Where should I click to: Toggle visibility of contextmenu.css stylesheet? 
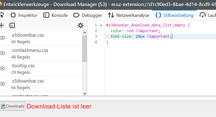pyautogui.click(x=3, y=53)
